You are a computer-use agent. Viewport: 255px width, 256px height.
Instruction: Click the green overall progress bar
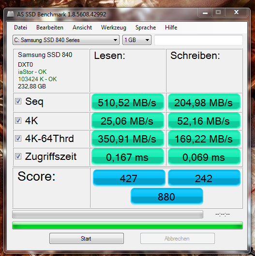click(127, 225)
